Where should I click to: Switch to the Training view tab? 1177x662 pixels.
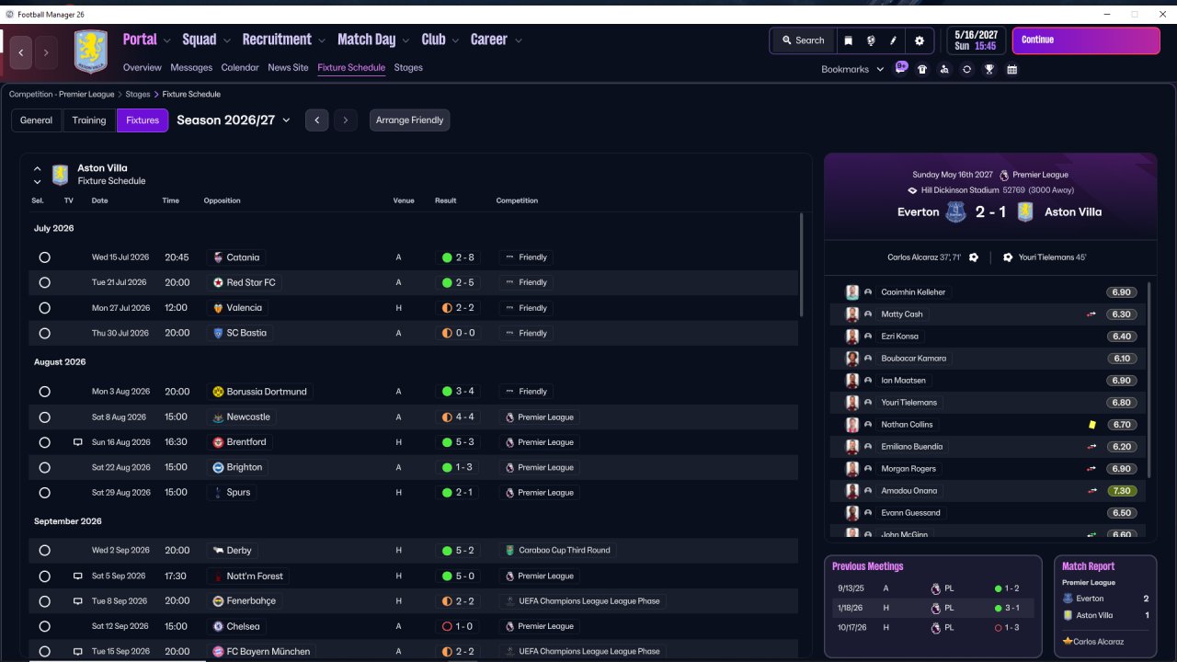click(x=89, y=120)
